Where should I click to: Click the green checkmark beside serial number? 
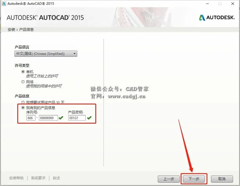tap(61, 118)
